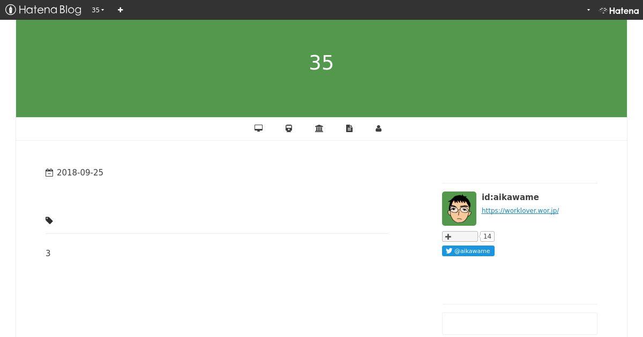The width and height of the screenshot is (643, 337).
Task: Visit the https://worklover.wor.jp/ link
Action: [x=520, y=211]
